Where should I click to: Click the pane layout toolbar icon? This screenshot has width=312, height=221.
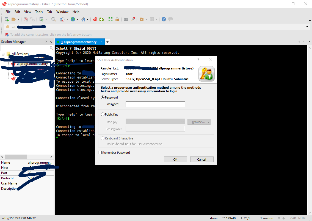tap(152, 19)
